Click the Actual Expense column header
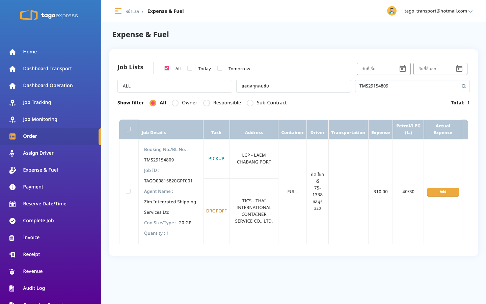The height and width of the screenshot is (304, 486). click(x=443, y=129)
